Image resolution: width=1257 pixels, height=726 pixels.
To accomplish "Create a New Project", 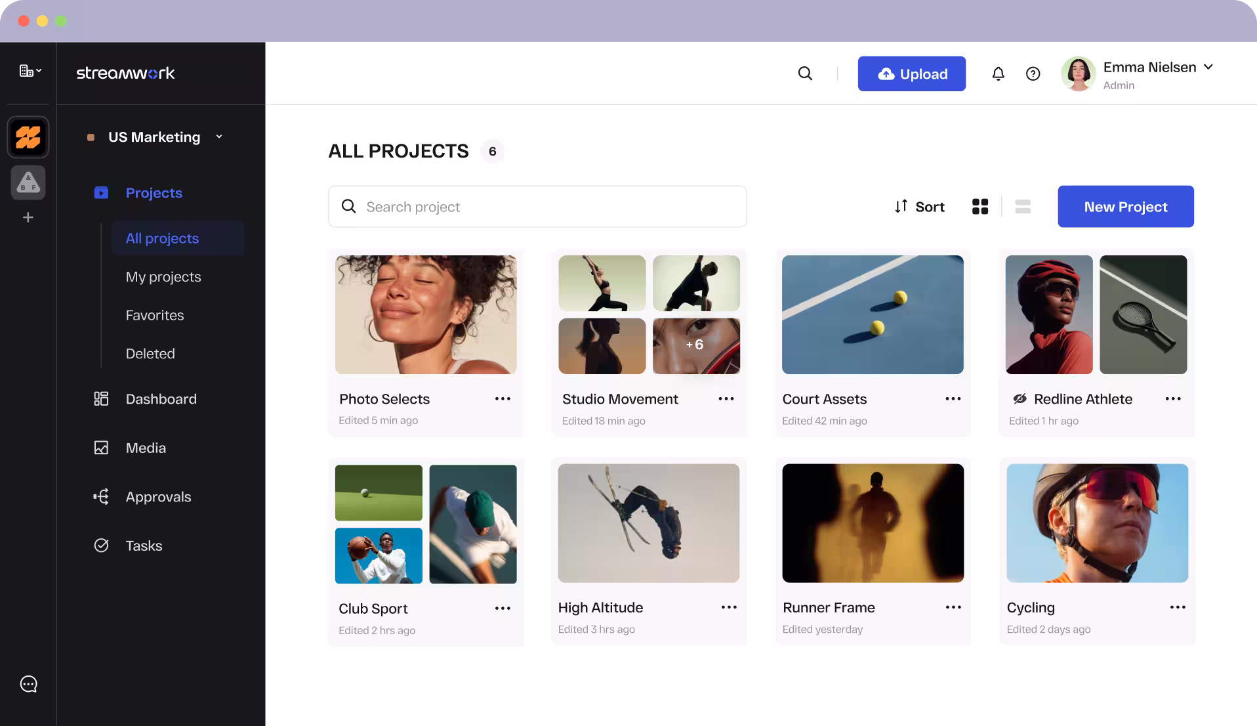I will [x=1126, y=207].
